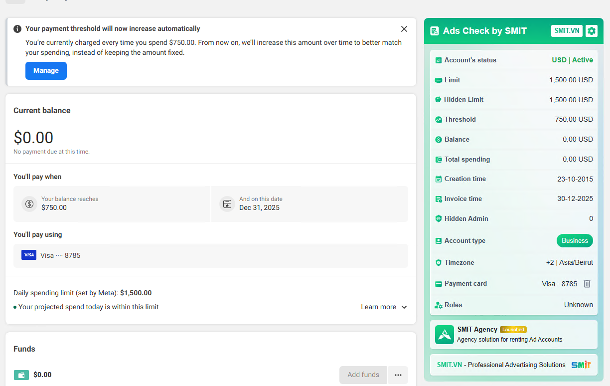
Task: Click the info icon in threshold notice
Action: coord(17,29)
